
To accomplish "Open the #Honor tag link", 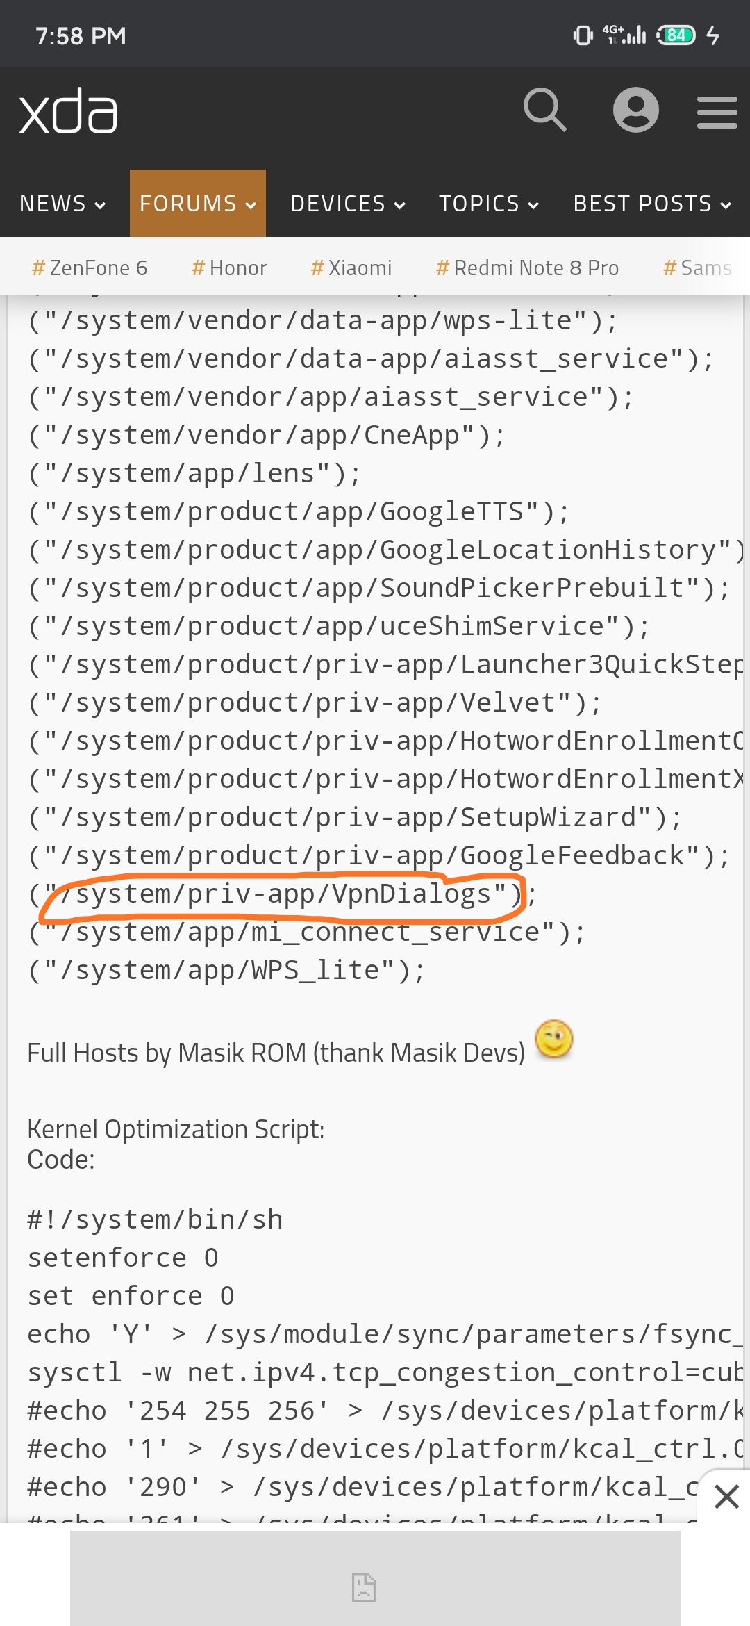I will 229,268.
